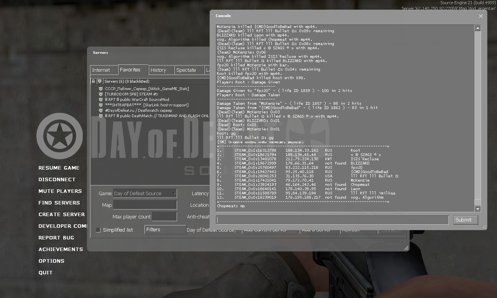
Task: Switch to the Internet tab
Action: [103, 70]
